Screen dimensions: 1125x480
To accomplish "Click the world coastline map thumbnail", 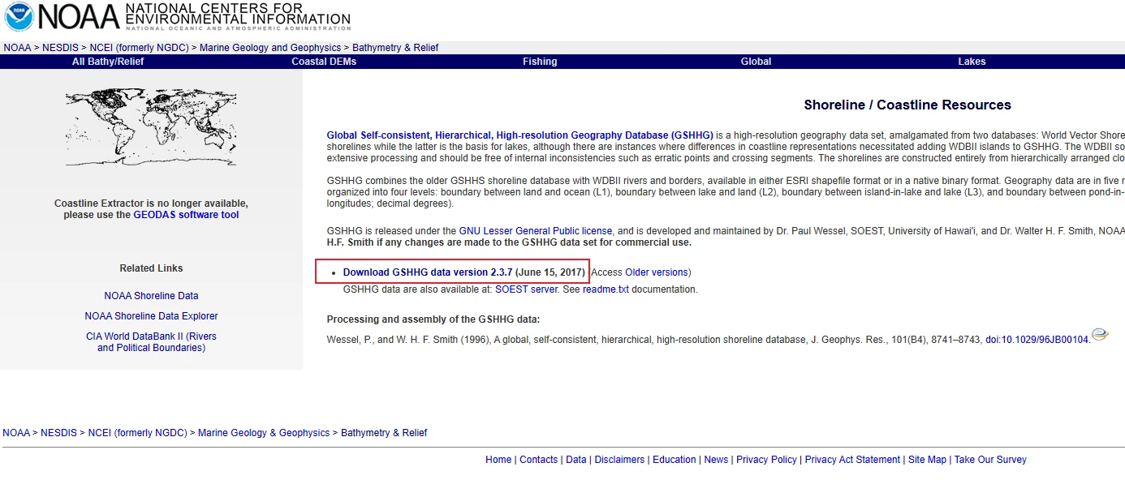I will [x=151, y=129].
